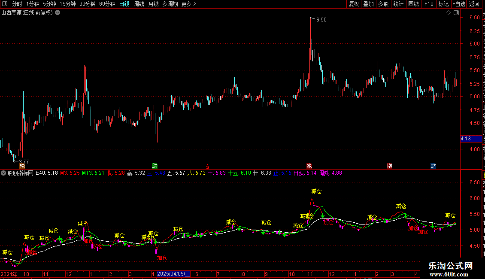Click the 3.77 low price label
The image size is (485, 279).
(x=24, y=161)
